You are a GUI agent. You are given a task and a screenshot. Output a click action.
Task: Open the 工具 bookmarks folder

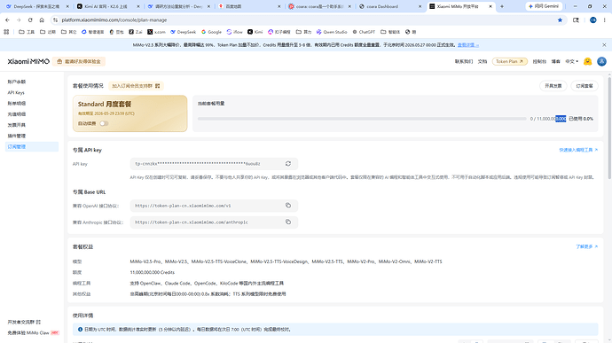[27, 32]
